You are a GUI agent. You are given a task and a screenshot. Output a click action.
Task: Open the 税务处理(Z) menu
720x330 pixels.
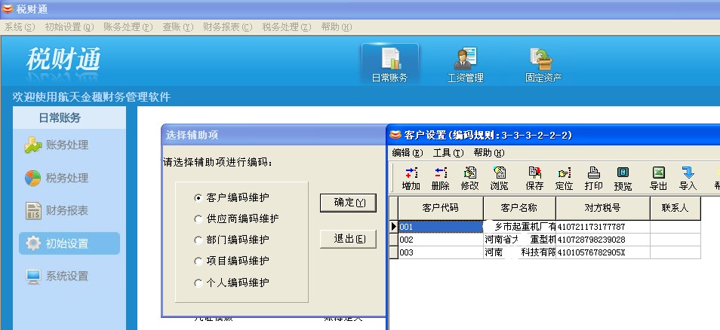287,27
